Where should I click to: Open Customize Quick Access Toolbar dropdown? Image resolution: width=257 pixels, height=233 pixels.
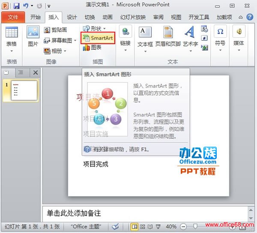49,6
